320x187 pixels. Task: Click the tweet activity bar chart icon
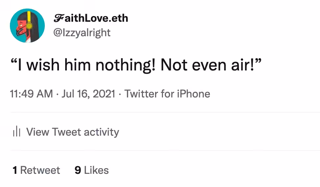16,131
